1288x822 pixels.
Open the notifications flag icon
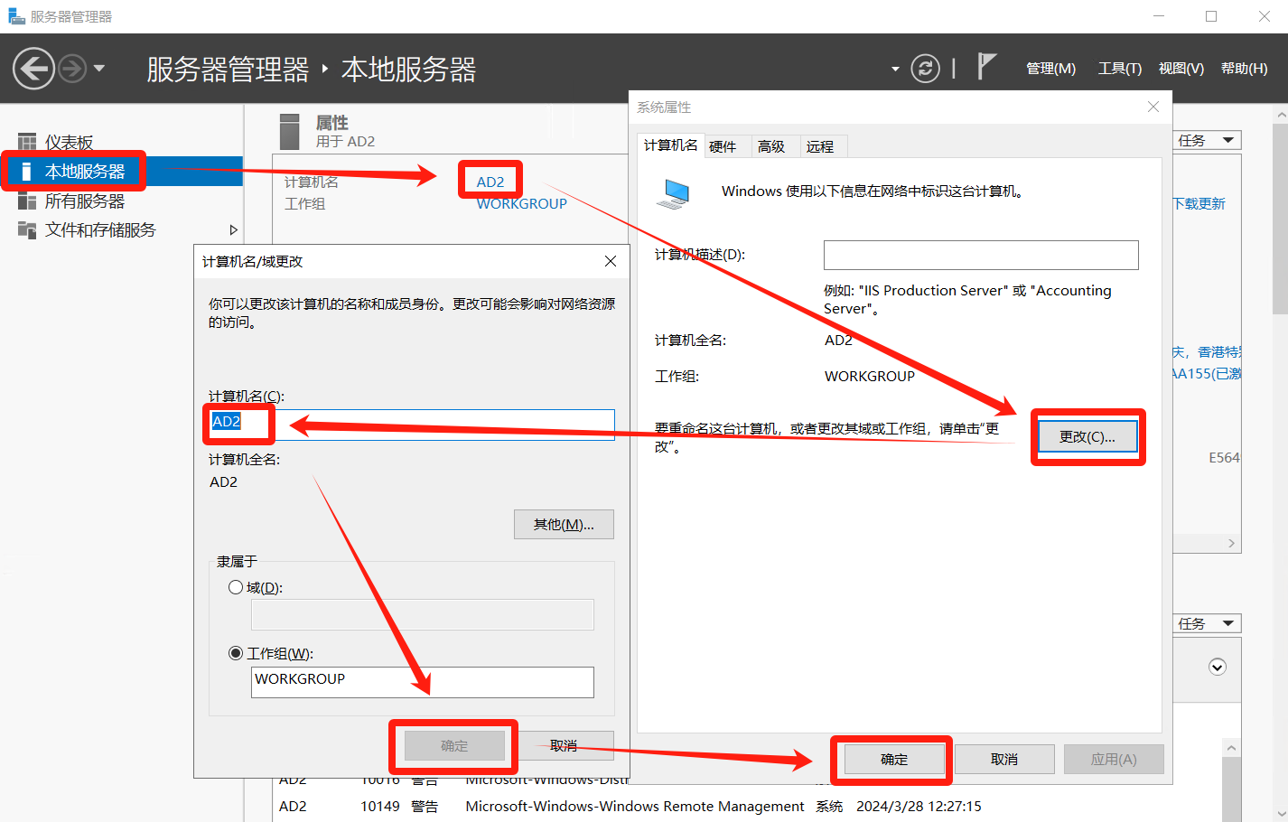(986, 67)
